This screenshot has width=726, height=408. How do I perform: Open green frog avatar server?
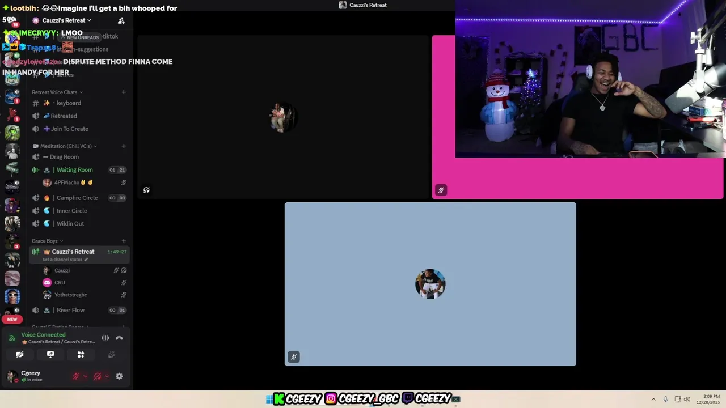click(12, 133)
